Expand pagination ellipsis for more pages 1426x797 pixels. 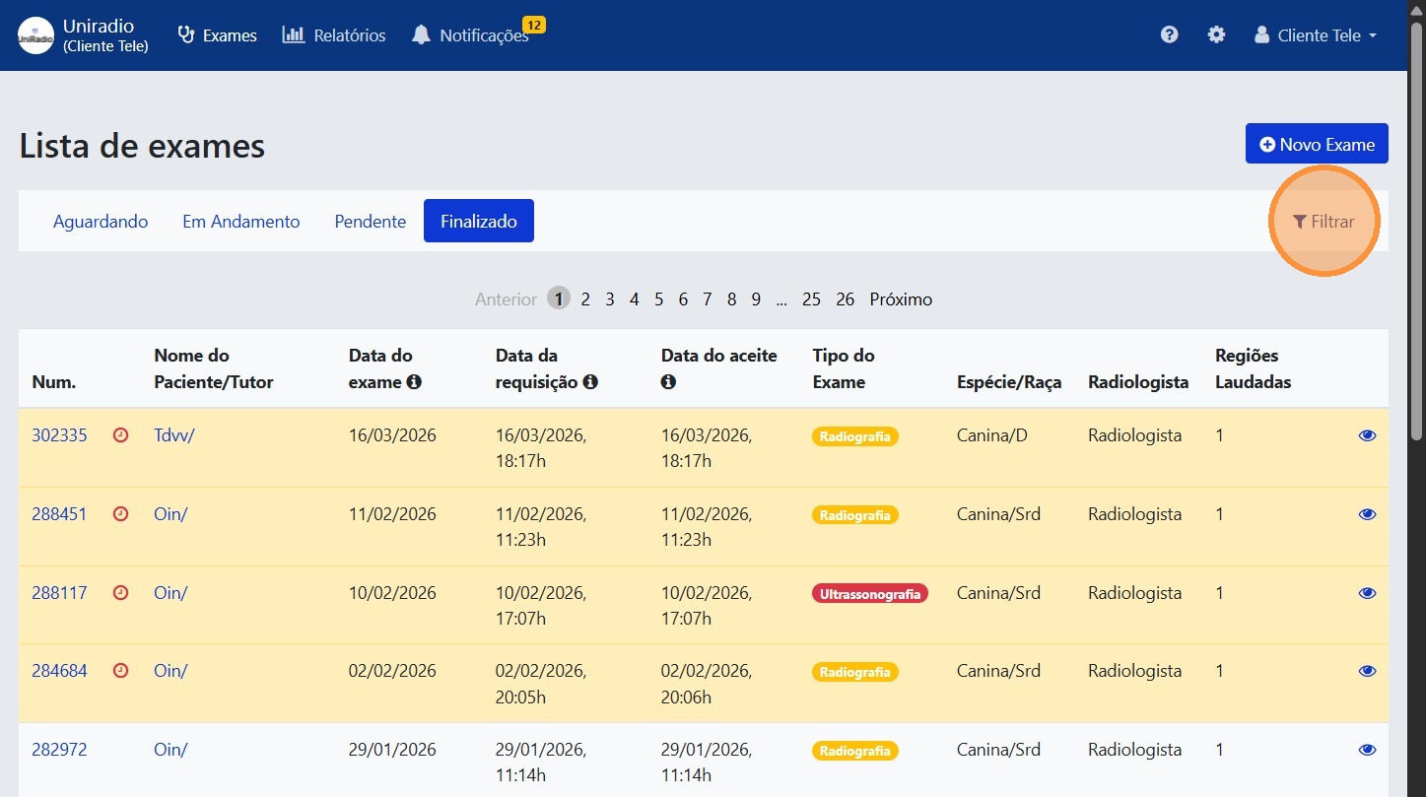[781, 299]
